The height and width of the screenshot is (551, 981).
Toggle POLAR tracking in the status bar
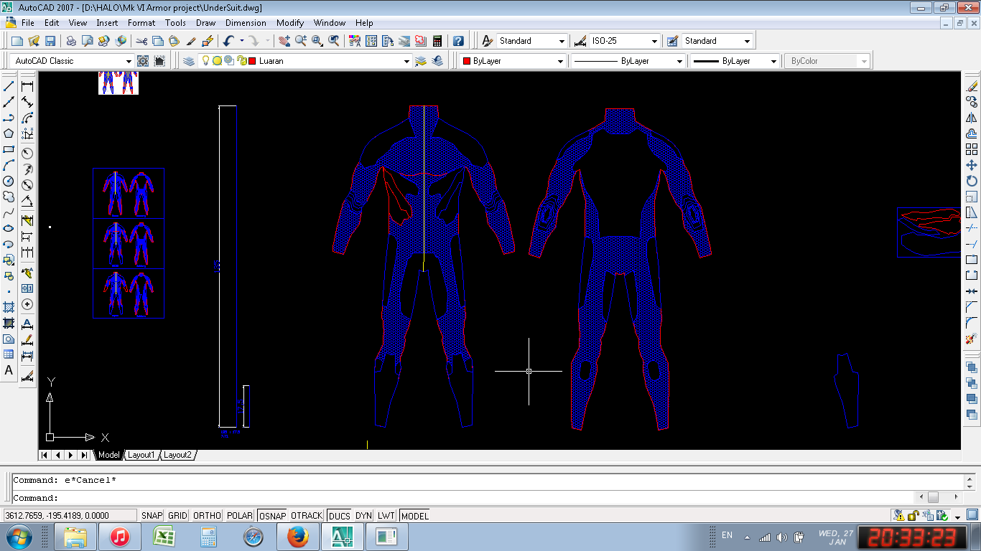(x=240, y=516)
